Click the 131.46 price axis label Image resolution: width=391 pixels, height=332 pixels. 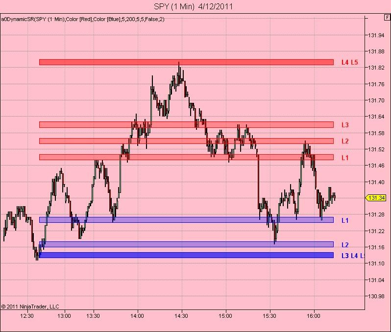coord(376,166)
